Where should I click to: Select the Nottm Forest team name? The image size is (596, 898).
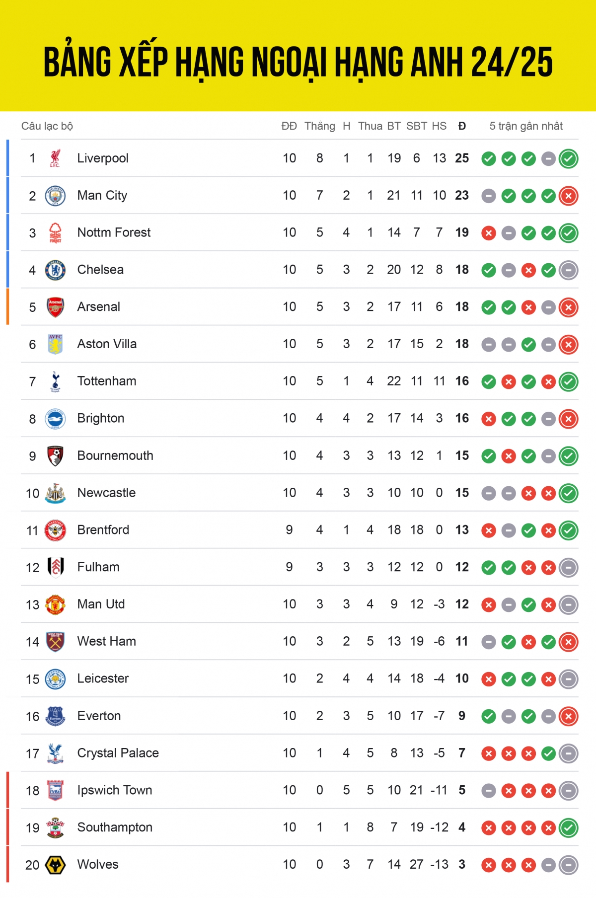114,232
